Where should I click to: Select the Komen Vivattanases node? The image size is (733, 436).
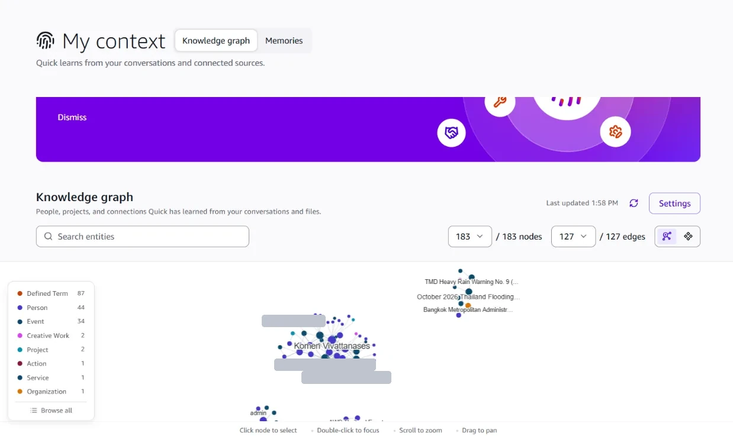[x=332, y=345]
